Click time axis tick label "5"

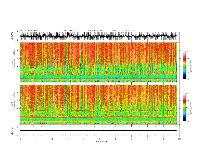point(100,139)
